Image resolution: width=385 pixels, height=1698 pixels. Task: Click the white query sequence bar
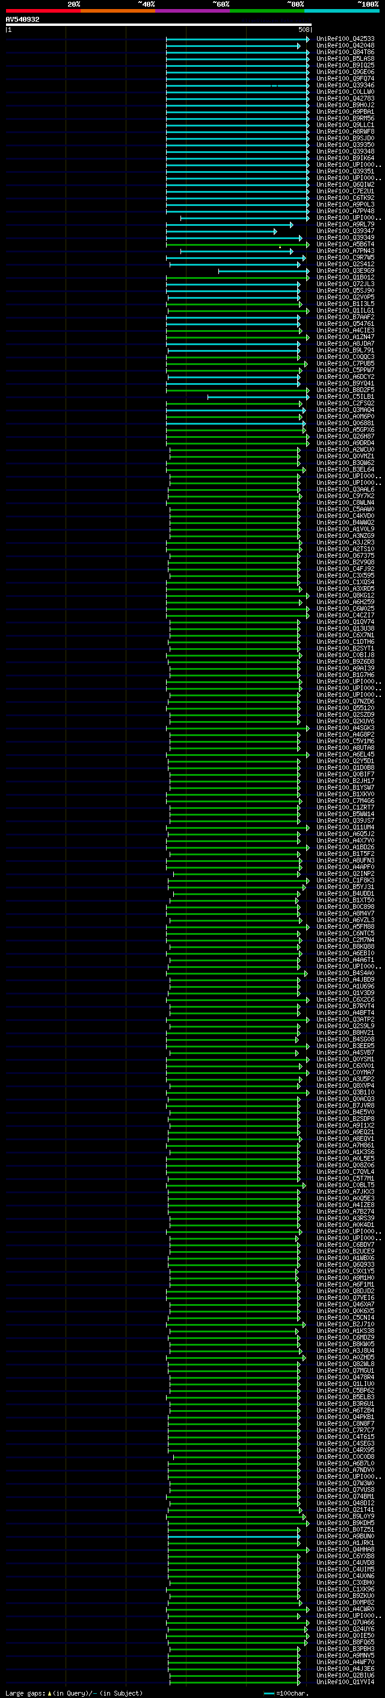pos(159,24)
